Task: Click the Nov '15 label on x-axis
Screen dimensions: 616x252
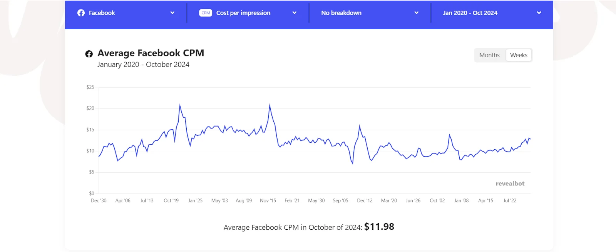Action: [x=268, y=201]
